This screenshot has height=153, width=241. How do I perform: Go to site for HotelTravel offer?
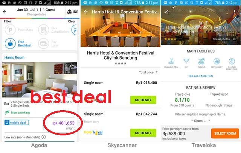[143, 133]
